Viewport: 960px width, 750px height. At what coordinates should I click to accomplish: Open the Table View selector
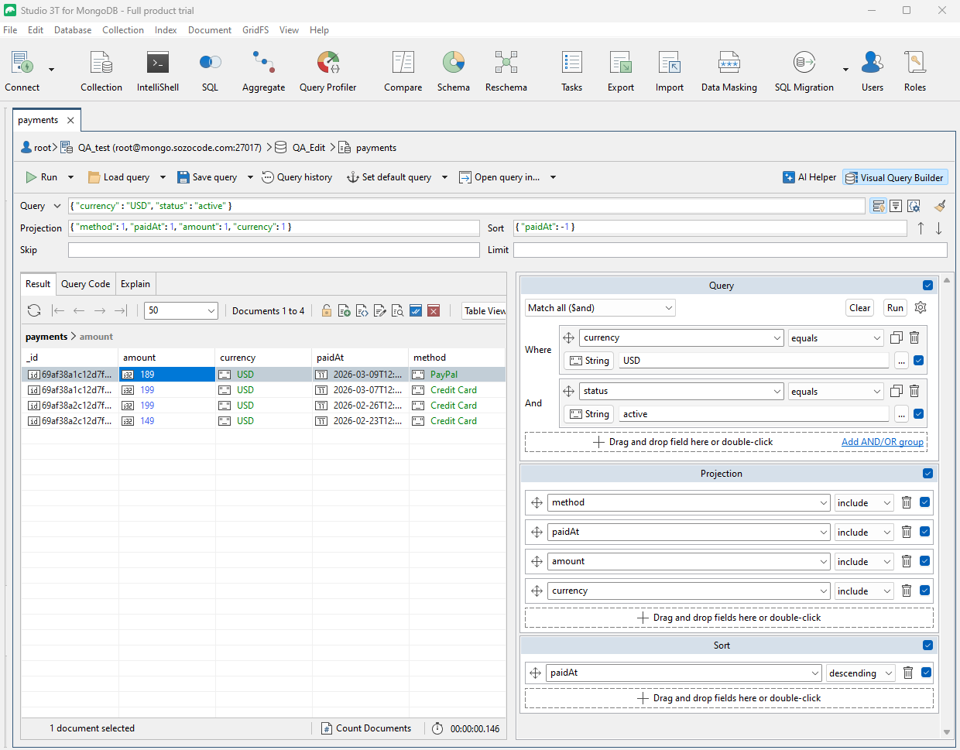pyautogui.click(x=485, y=310)
